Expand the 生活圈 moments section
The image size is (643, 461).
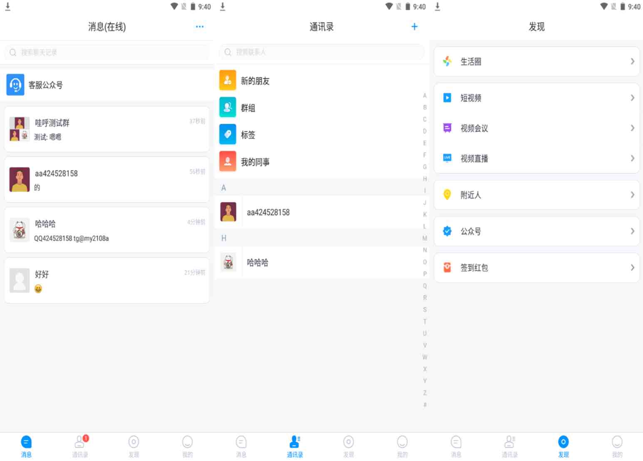click(536, 61)
